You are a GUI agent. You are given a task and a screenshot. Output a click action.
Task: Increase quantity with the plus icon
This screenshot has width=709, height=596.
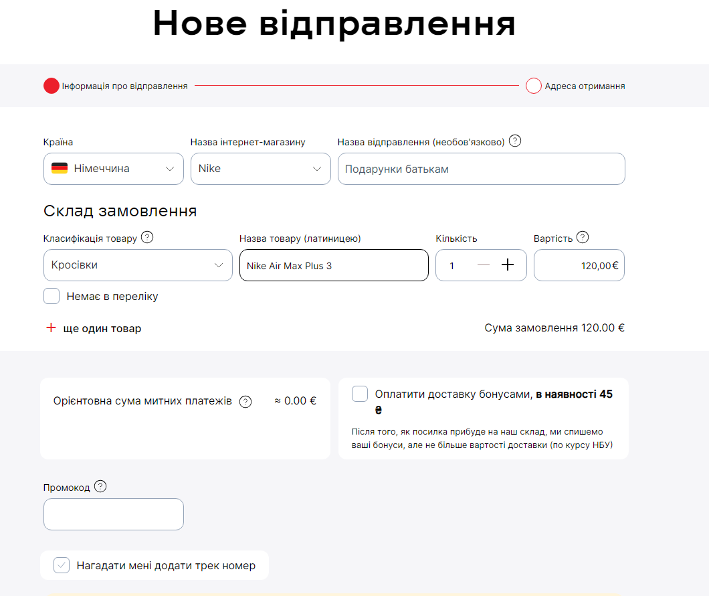coord(508,265)
